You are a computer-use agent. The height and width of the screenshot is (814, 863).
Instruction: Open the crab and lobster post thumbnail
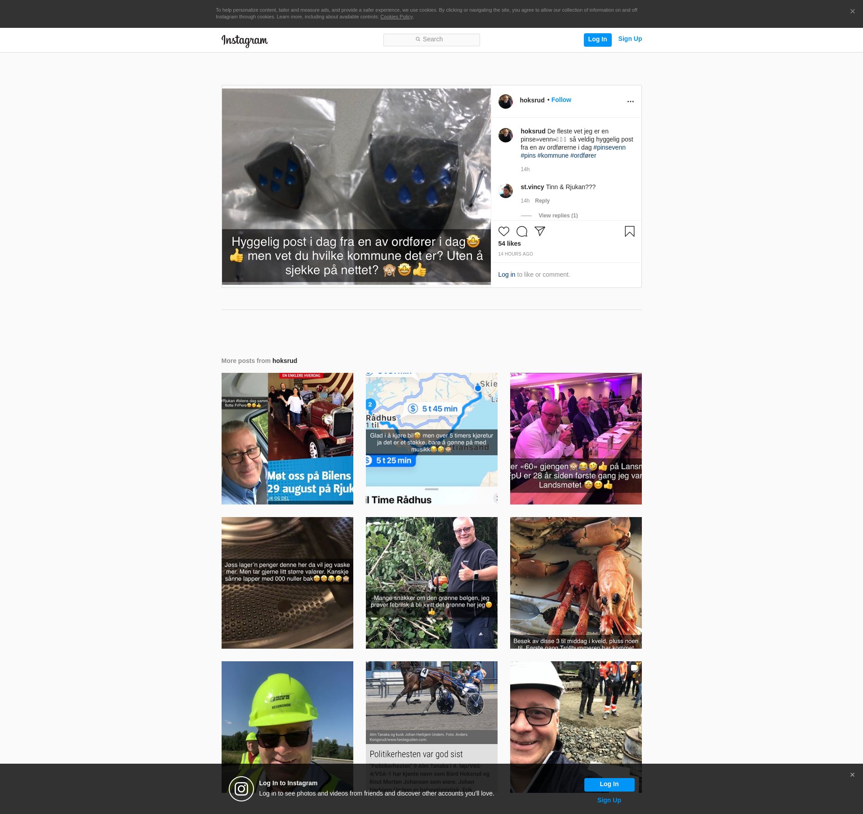click(x=576, y=583)
